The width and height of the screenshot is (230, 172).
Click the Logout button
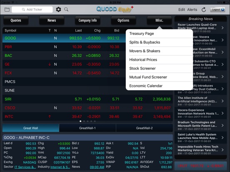tap(217, 10)
